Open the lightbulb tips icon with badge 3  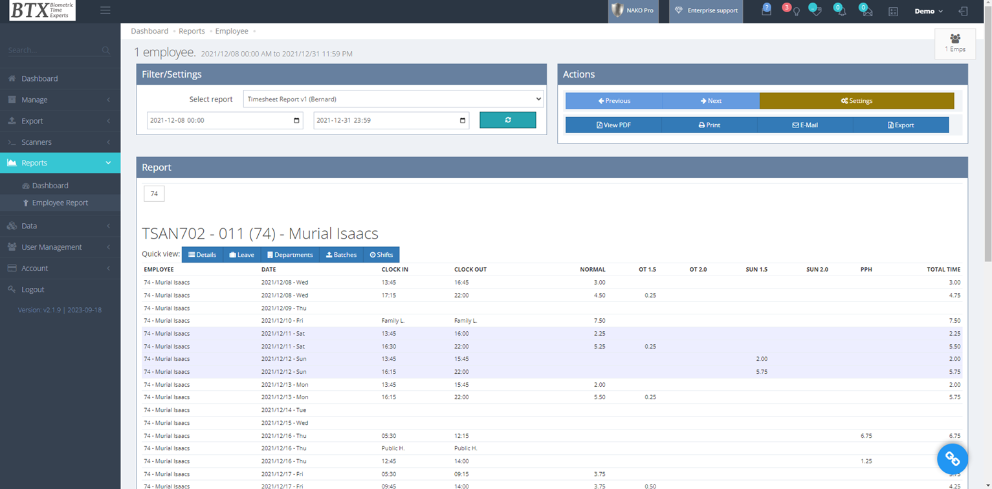click(x=796, y=12)
